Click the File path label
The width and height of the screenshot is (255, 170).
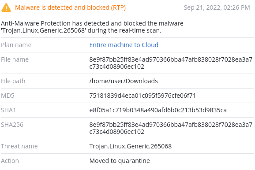tap(13, 81)
